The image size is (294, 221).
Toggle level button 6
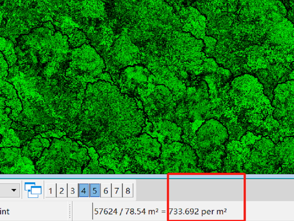coord(105,191)
